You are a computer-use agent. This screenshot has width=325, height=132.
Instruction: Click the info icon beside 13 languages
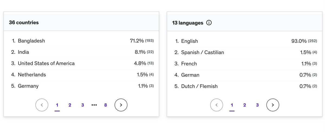[209, 23]
